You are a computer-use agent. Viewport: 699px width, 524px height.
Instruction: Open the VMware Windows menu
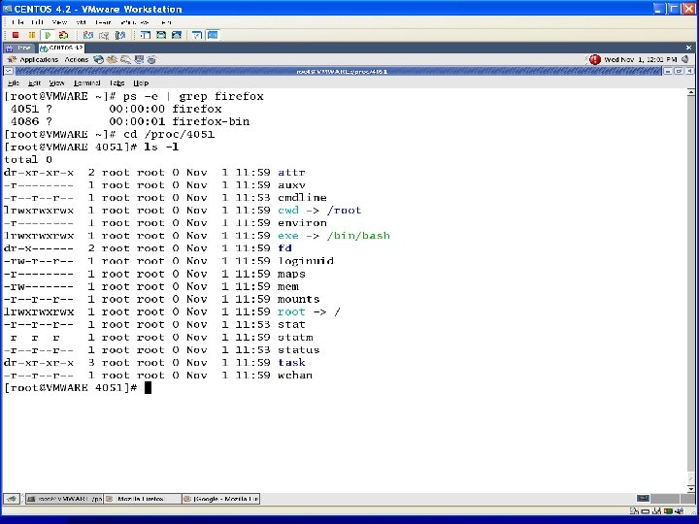[134, 21]
